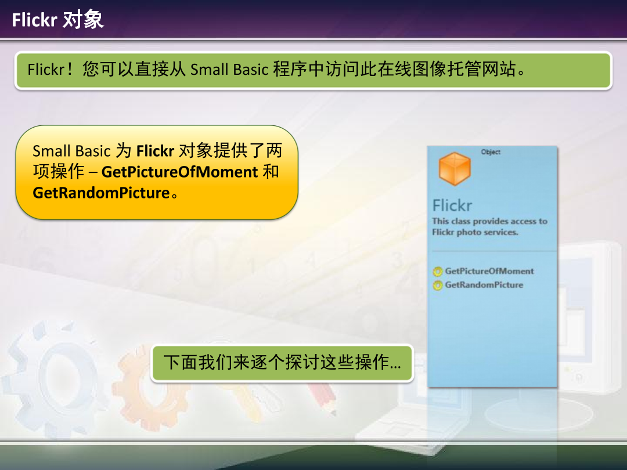Select the yellow speech bubble text
Screen dimensions: 627x470
coord(157,172)
